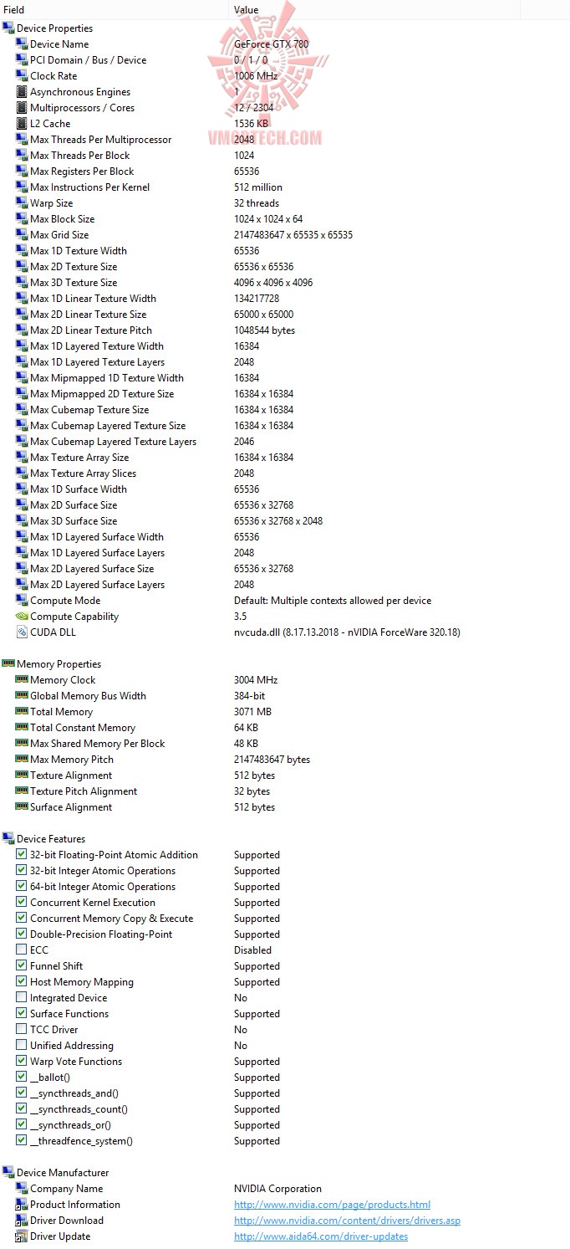Click the memory icon beside Texture Alignment
The width and height of the screenshot is (570, 1249).
22,775
